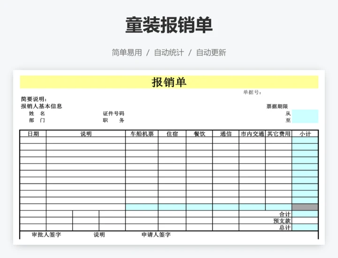
Task: Select the 住宿 column header
Action: [x=172, y=134]
